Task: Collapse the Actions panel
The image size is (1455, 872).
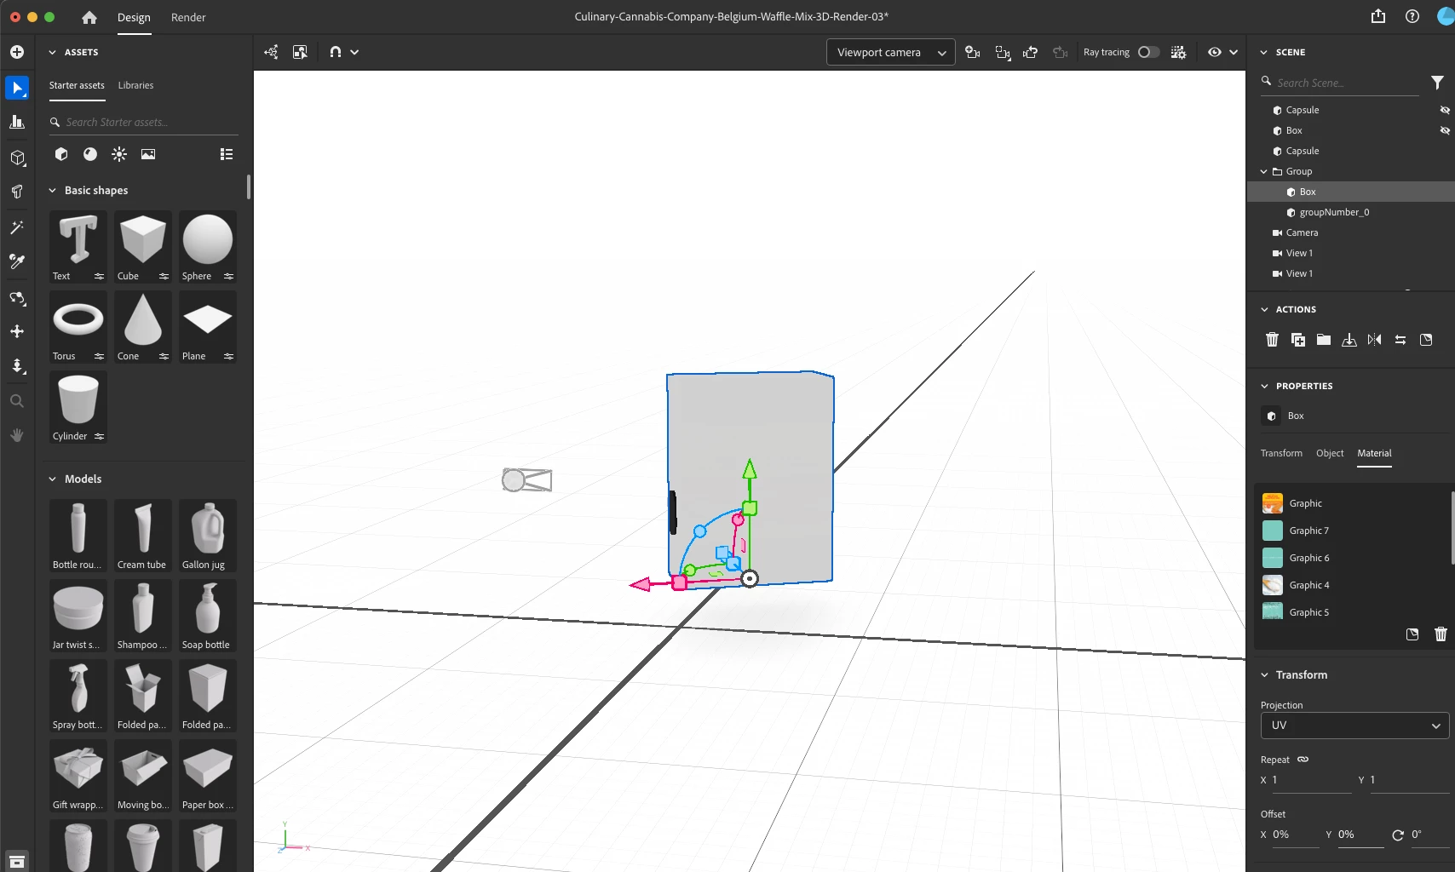Action: click(1264, 309)
